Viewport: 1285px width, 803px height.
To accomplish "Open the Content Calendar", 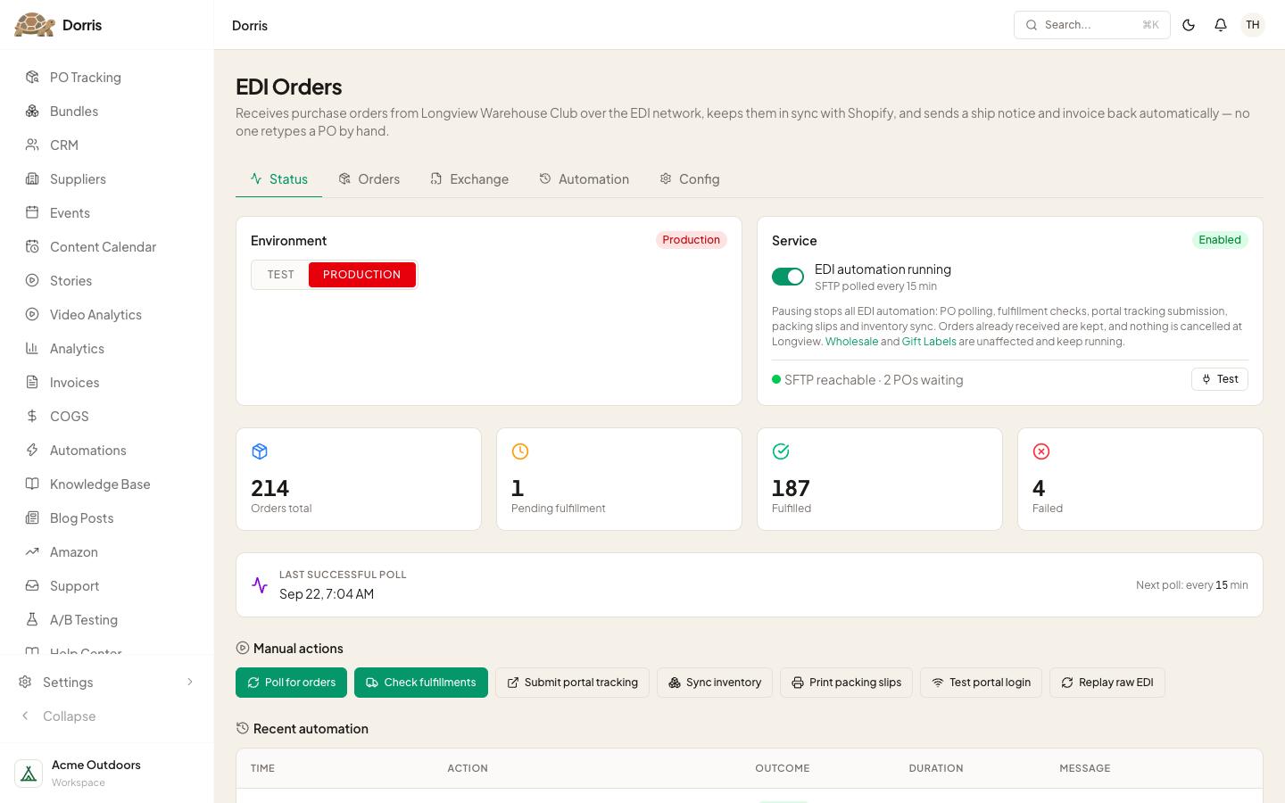I will [107, 247].
